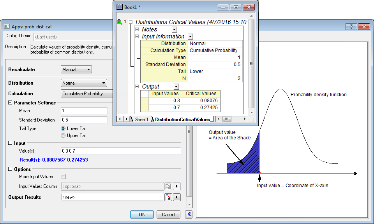This screenshot has width=374, height=224.
Task: Select the Upper Tail radio button
Action: [63, 135]
